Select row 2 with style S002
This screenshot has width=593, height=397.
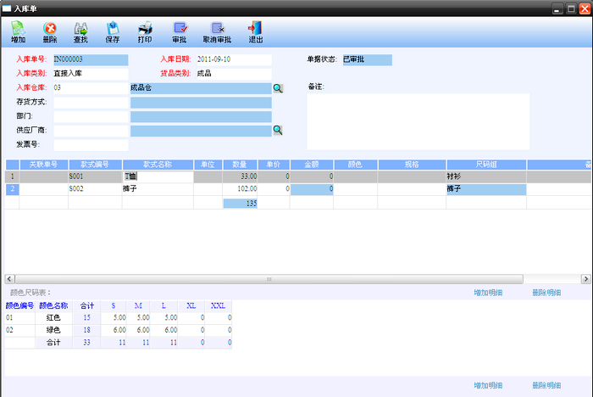coord(95,190)
